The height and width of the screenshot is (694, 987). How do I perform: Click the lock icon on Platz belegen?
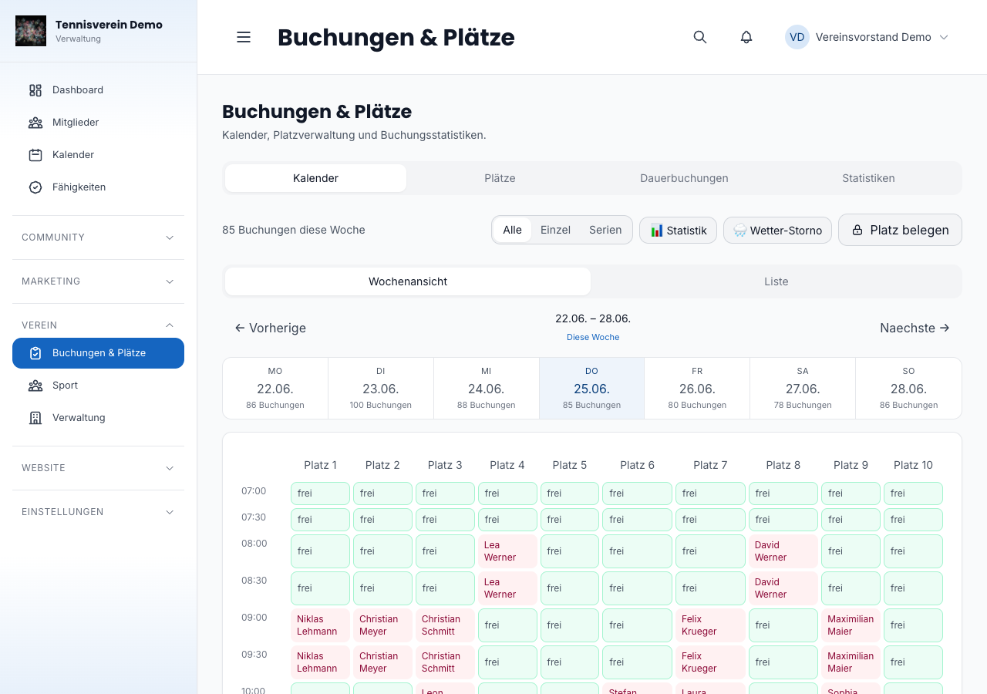[857, 230]
